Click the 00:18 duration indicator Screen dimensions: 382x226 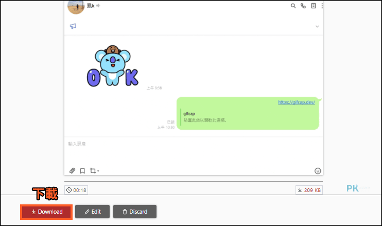coord(76,190)
